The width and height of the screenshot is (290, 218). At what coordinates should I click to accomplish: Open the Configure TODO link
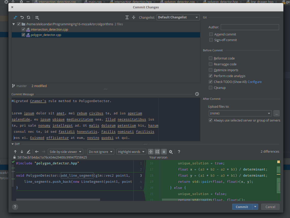coord(255,82)
